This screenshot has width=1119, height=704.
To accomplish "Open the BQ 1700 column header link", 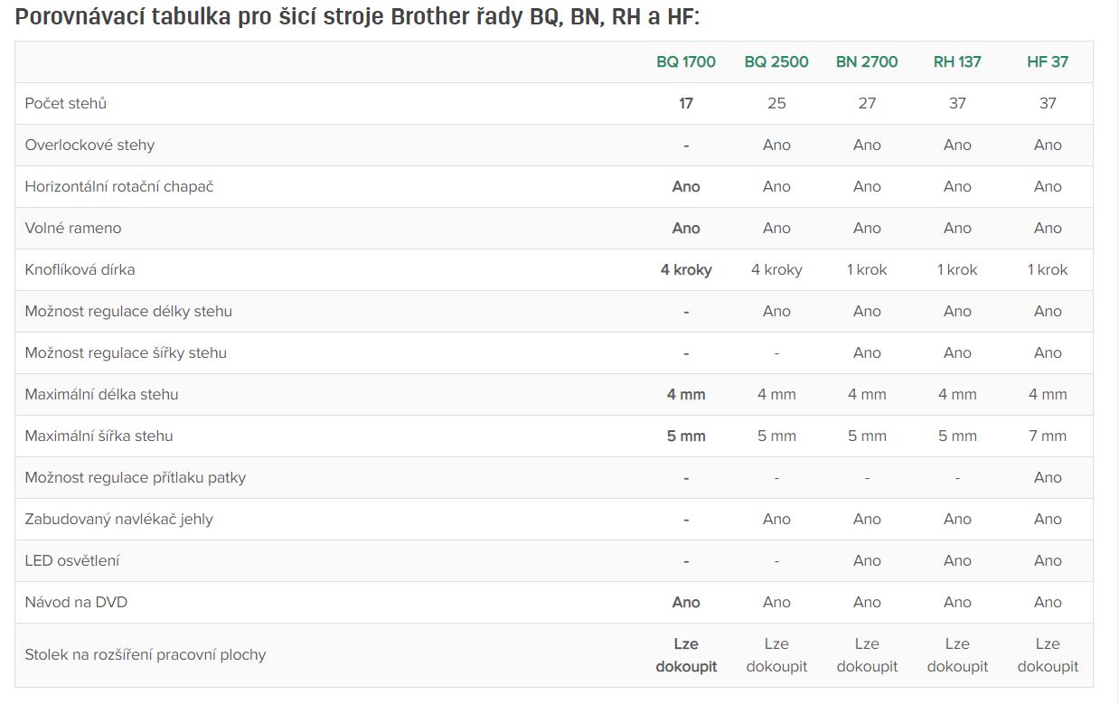I will [686, 62].
